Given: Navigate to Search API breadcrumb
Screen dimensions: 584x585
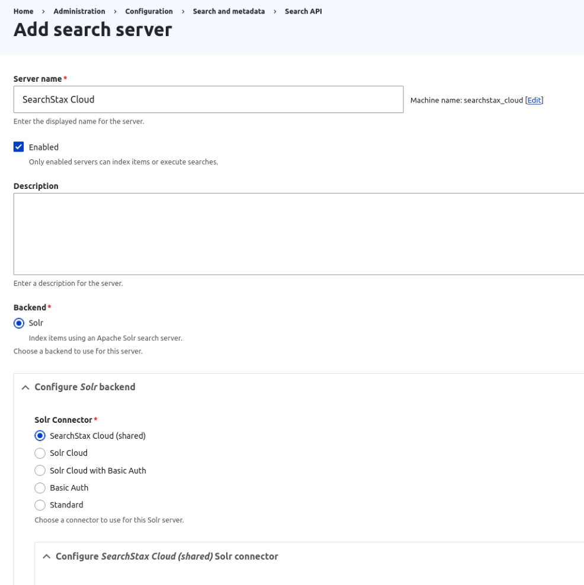Looking at the screenshot, I should [x=303, y=11].
